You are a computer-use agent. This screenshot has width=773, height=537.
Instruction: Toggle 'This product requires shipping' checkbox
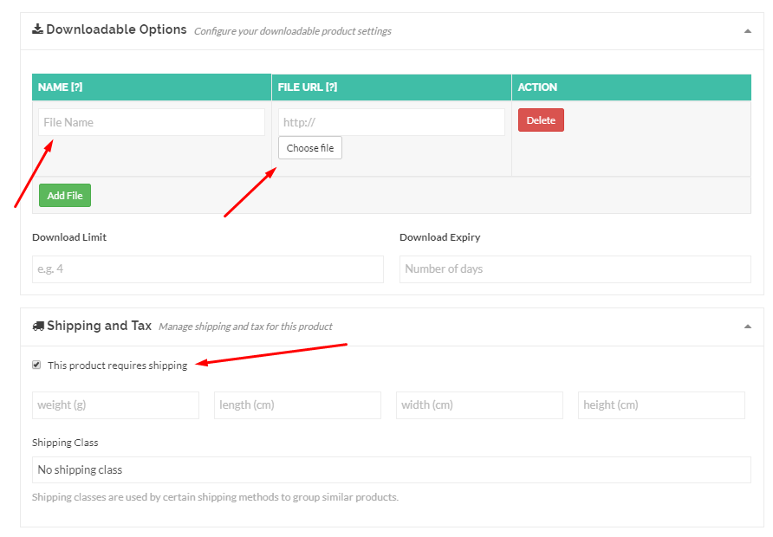coord(36,365)
